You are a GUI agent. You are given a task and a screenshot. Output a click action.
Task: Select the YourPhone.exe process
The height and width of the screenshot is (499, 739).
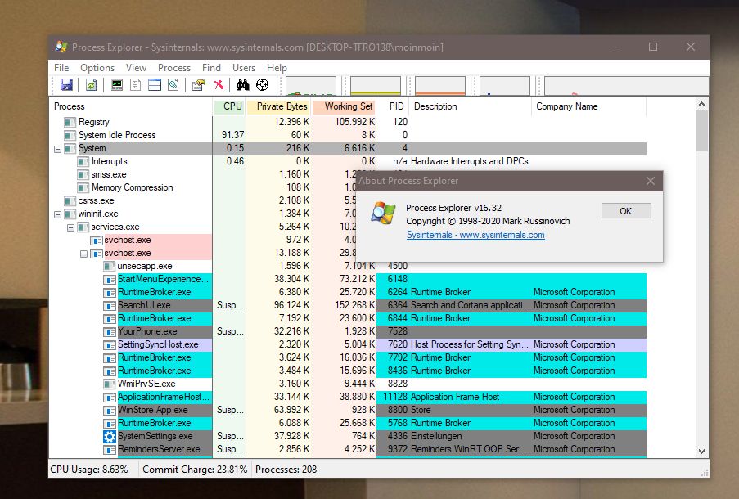[147, 332]
